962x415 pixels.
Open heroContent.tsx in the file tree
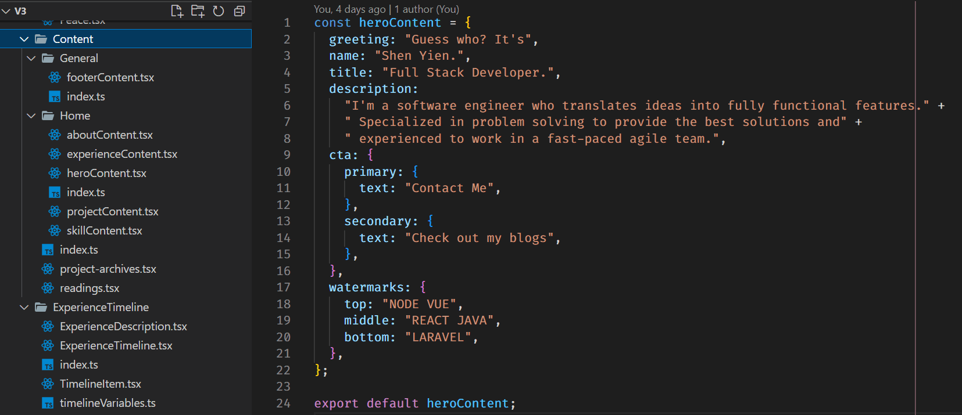[106, 173]
